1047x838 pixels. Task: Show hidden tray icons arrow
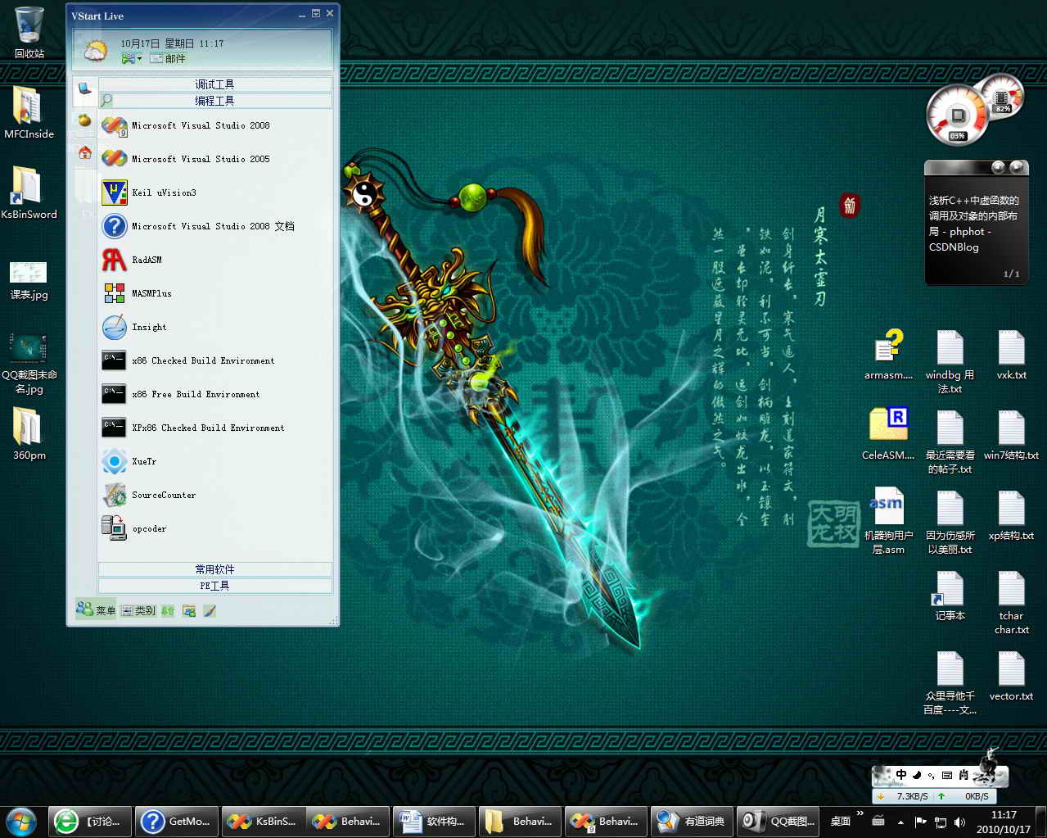900,822
